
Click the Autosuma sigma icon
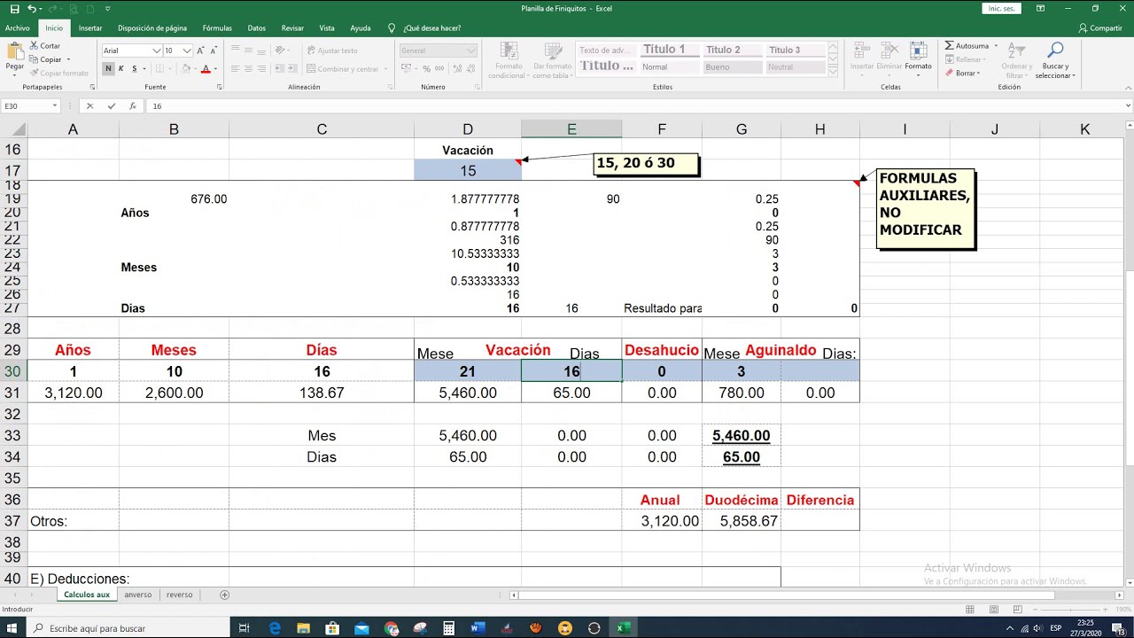[949, 46]
